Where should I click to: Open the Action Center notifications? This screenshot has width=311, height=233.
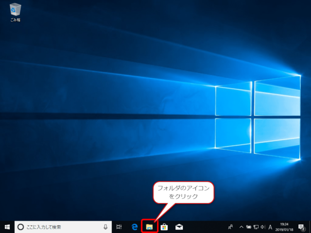[301, 227]
